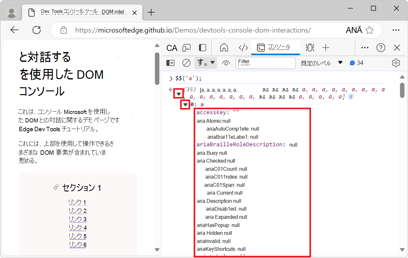Collapse the (35) array result
Image resolution: width=408 pixels, height=258 pixels.
[179, 94]
